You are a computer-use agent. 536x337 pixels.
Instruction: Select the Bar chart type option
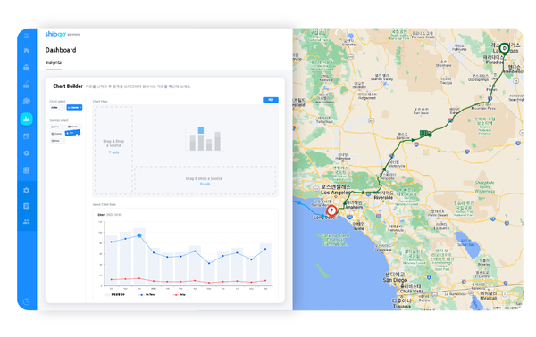pos(57,108)
